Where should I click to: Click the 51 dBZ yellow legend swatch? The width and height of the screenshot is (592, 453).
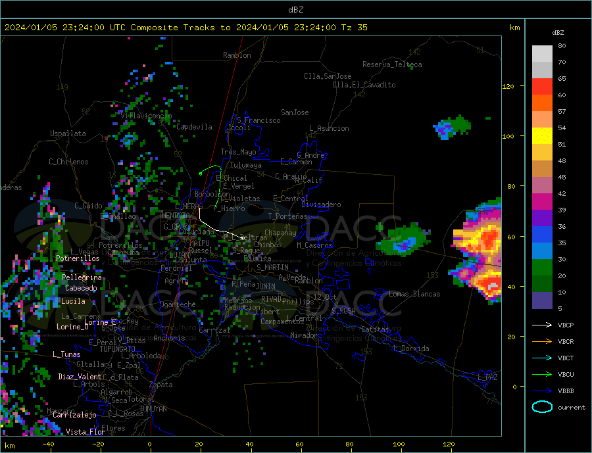(542, 136)
